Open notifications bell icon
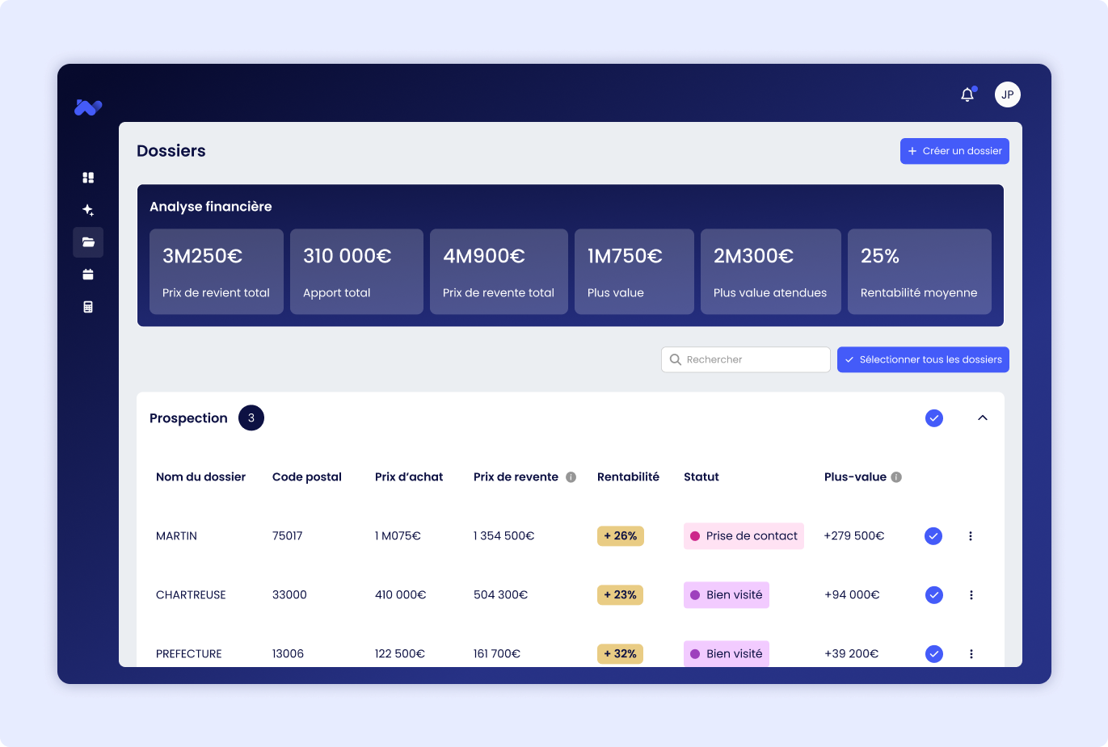 [x=967, y=94]
